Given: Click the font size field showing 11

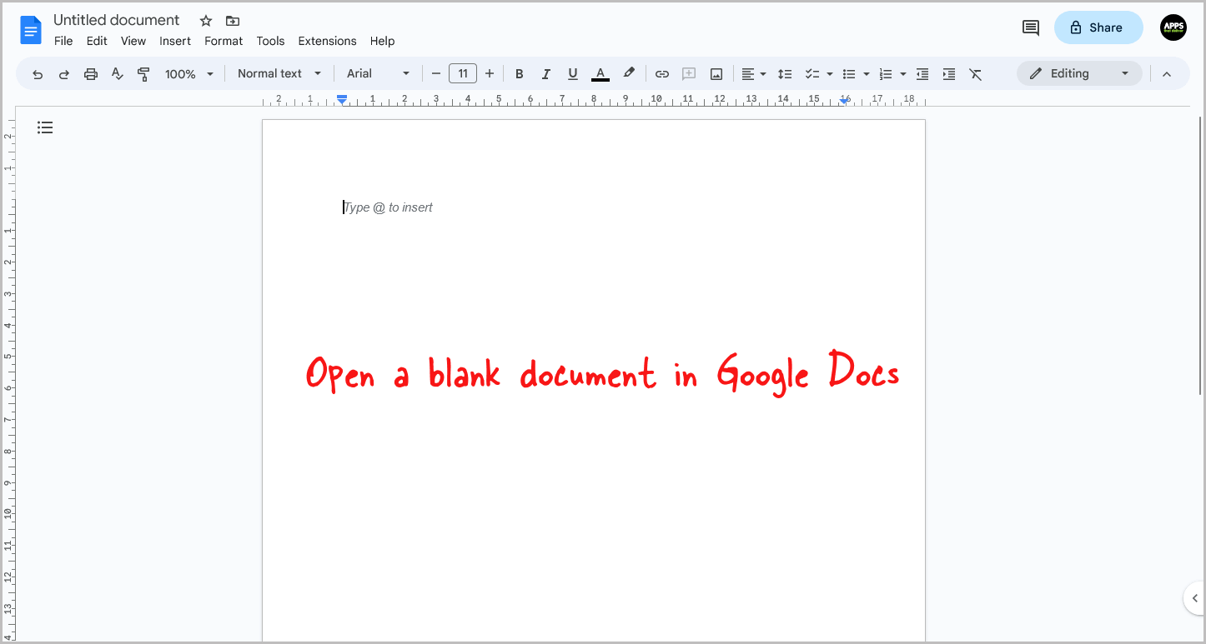Looking at the screenshot, I should point(463,73).
